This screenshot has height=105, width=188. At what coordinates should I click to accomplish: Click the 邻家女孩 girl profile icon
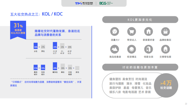[x=148, y=49]
